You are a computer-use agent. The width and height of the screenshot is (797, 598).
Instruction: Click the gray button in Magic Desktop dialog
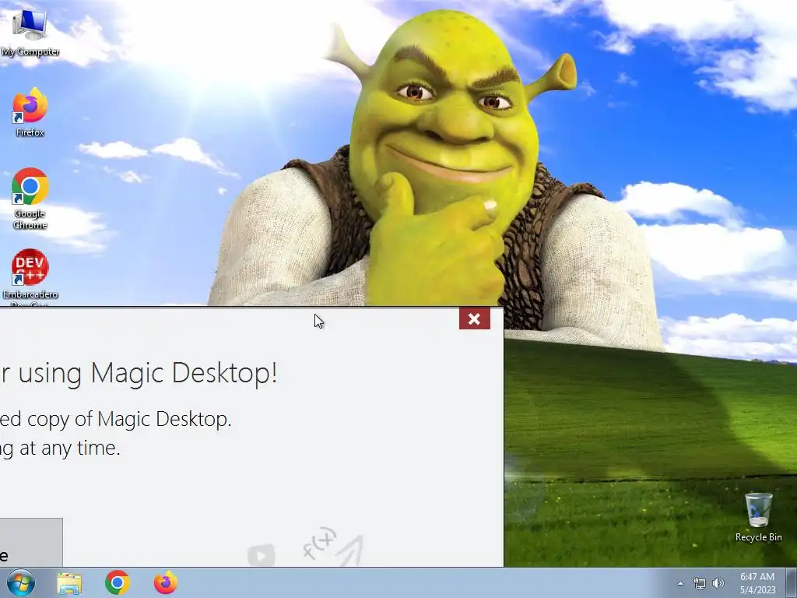coord(31,542)
